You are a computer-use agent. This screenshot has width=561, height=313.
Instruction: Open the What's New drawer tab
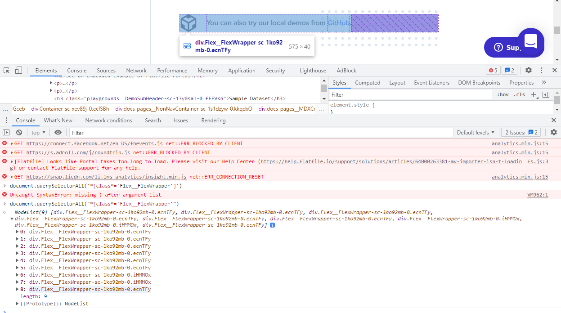pos(58,121)
